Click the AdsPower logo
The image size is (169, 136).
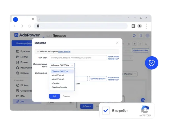[x=27, y=35]
